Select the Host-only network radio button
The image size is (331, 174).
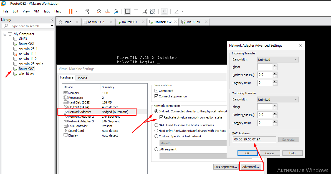156,131
